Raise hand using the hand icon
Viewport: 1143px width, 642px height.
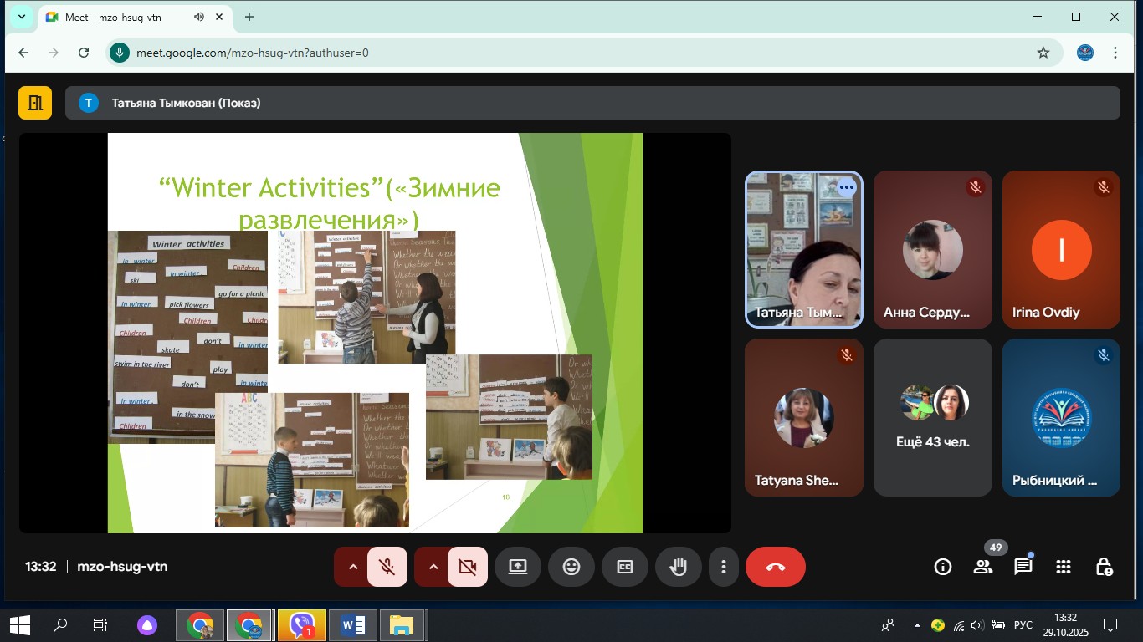click(678, 567)
